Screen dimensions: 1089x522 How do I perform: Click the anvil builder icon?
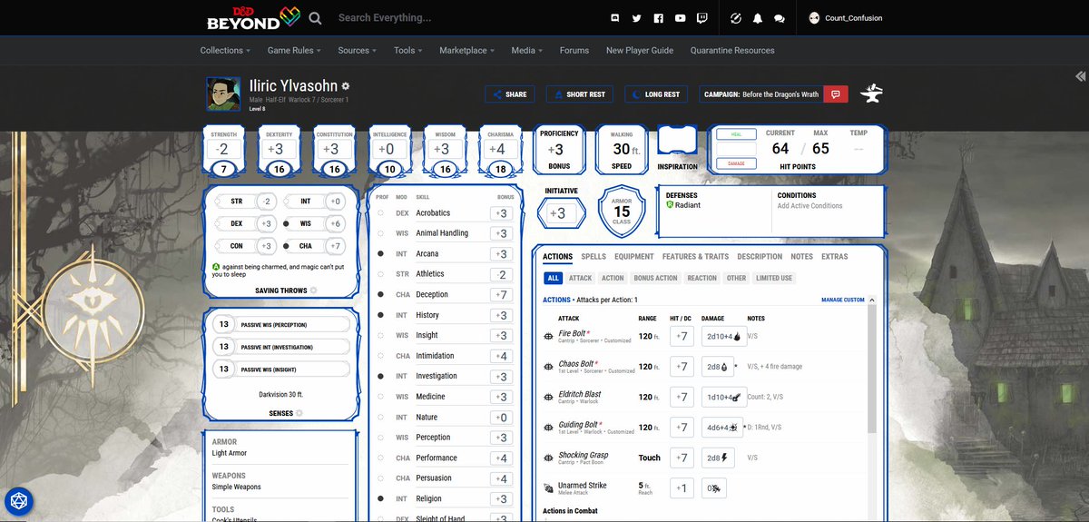(871, 94)
